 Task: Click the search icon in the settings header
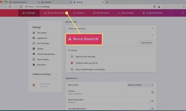pos(183,13)
